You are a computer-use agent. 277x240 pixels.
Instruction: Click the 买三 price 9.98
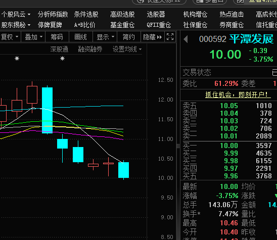(231, 161)
